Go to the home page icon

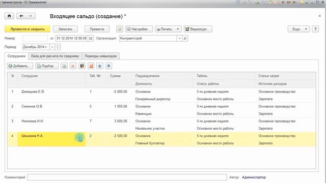pyautogui.click(x=9, y=16)
